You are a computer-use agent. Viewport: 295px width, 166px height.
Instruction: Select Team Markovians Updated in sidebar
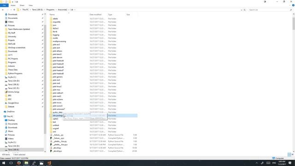[19, 29]
